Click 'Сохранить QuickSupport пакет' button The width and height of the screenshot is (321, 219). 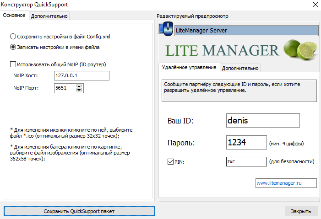[x=79, y=211]
